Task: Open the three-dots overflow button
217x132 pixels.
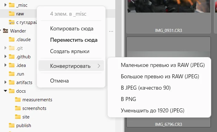Action: click(x=111, y=31)
